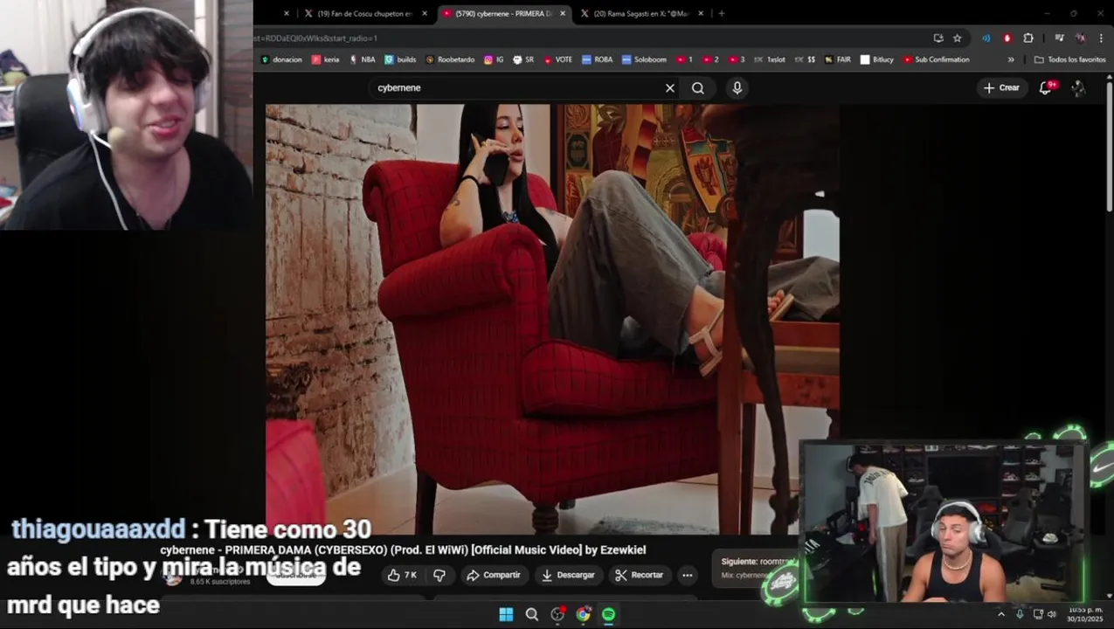Close the Fan de Coscu tab

(425, 13)
